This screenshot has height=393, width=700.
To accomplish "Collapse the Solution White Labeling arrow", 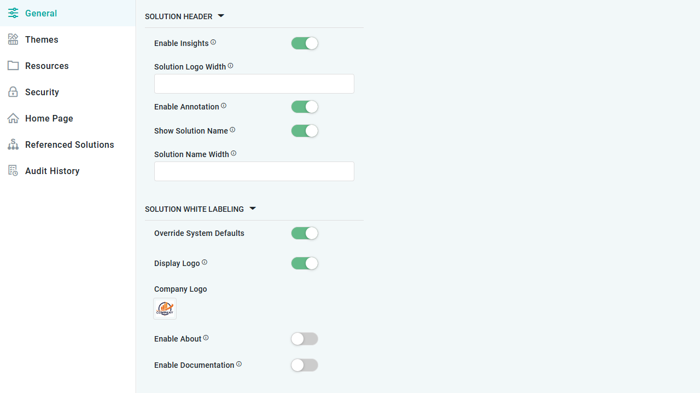I will [253, 209].
